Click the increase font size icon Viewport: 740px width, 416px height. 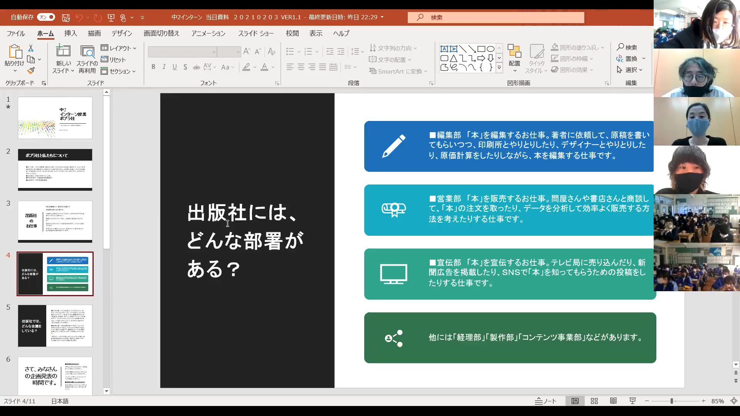click(247, 51)
